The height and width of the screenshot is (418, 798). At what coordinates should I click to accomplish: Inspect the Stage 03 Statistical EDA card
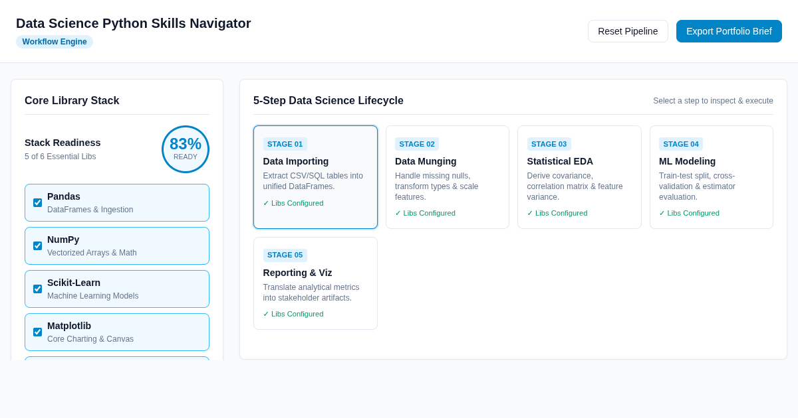click(579, 177)
